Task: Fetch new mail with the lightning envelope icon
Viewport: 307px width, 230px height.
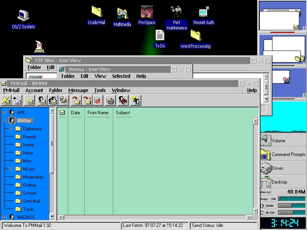Action: pyautogui.click(x=6, y=100)
